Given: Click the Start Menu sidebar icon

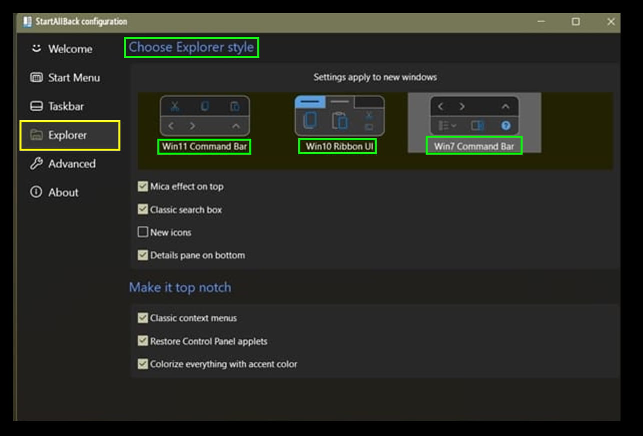Looking at the screenshot, I should (36, 77).
